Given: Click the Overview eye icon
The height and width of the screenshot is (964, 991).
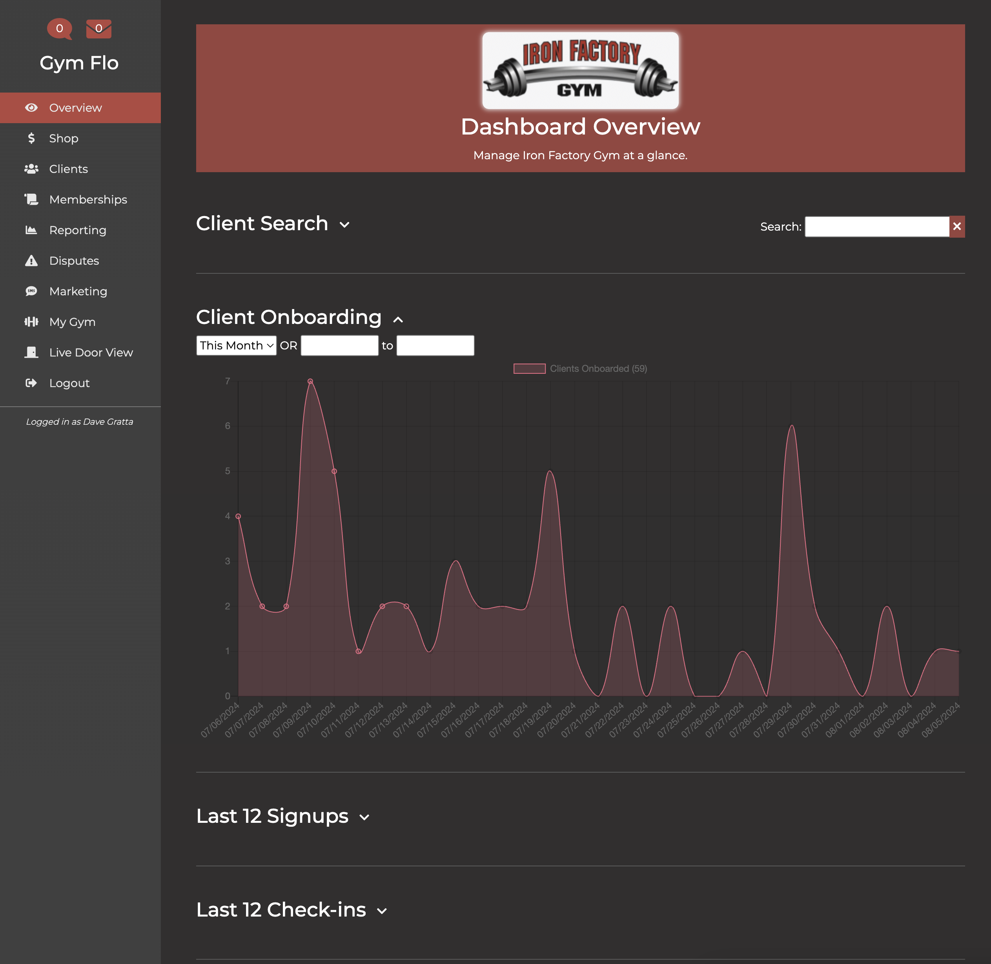Looking at the screenshot, I should (31, 108).
